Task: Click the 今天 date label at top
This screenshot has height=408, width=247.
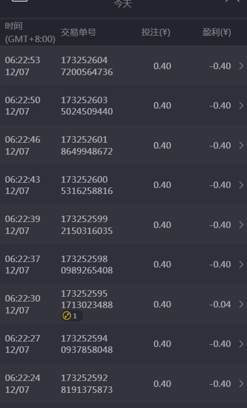Action: [x=123, y=4]
